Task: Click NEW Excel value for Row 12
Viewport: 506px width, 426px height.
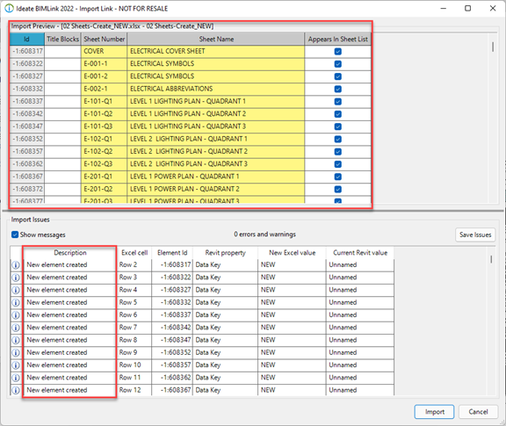Action: (292, 390)
